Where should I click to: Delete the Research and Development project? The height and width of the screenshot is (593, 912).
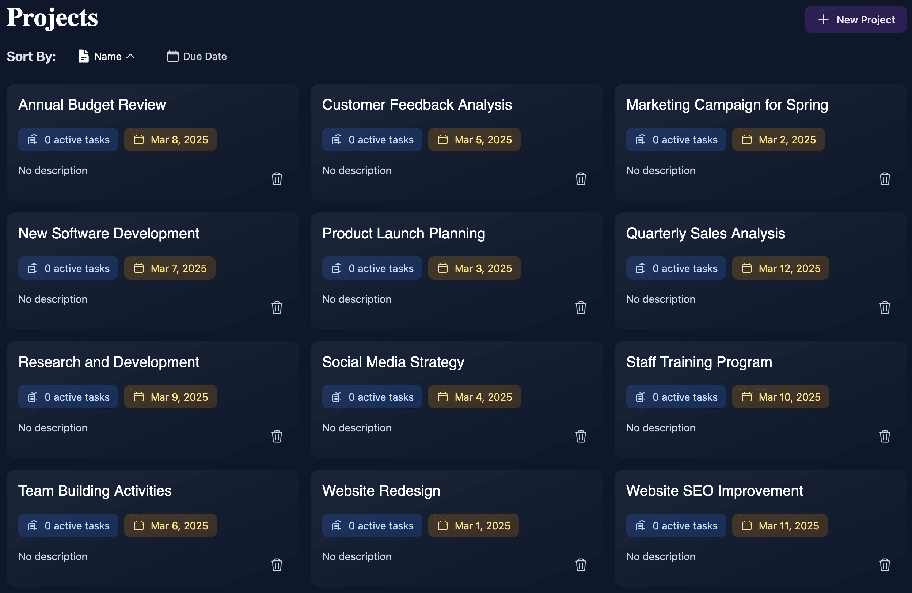pyautogui.click(x=277, y=436)
